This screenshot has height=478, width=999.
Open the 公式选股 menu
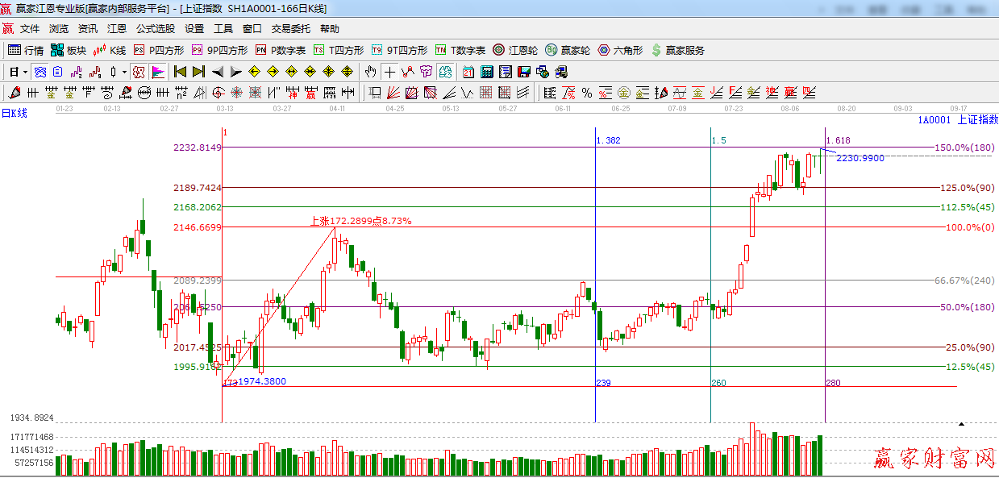[x=155, y=29]
